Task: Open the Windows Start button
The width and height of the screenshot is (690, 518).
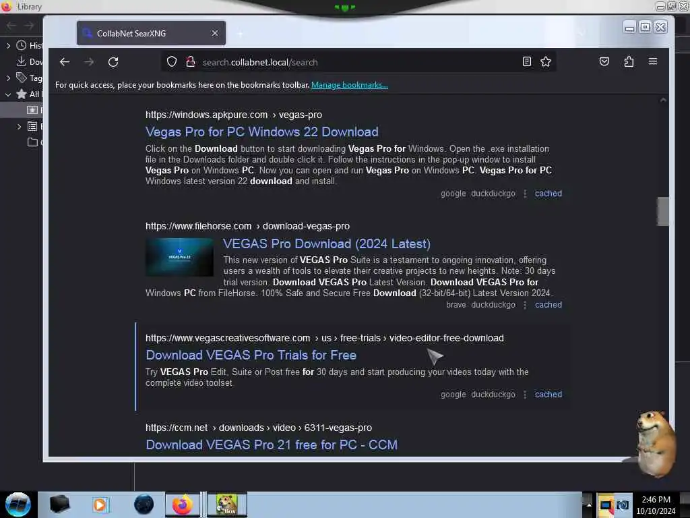Action: coord(18,505)
